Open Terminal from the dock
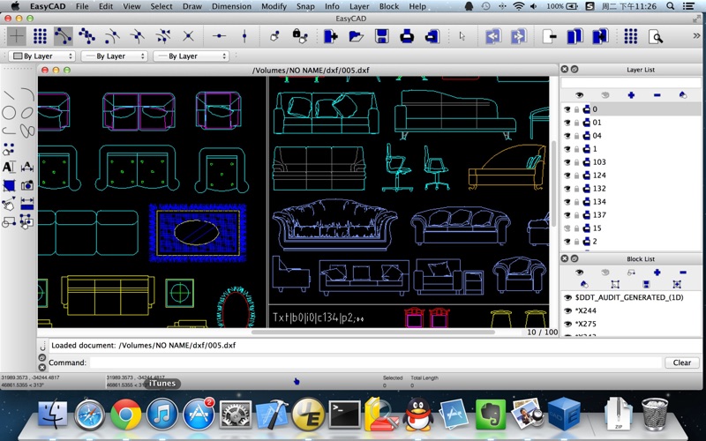Viewport: 706px width, 441px height. click(x=344, y=415)
